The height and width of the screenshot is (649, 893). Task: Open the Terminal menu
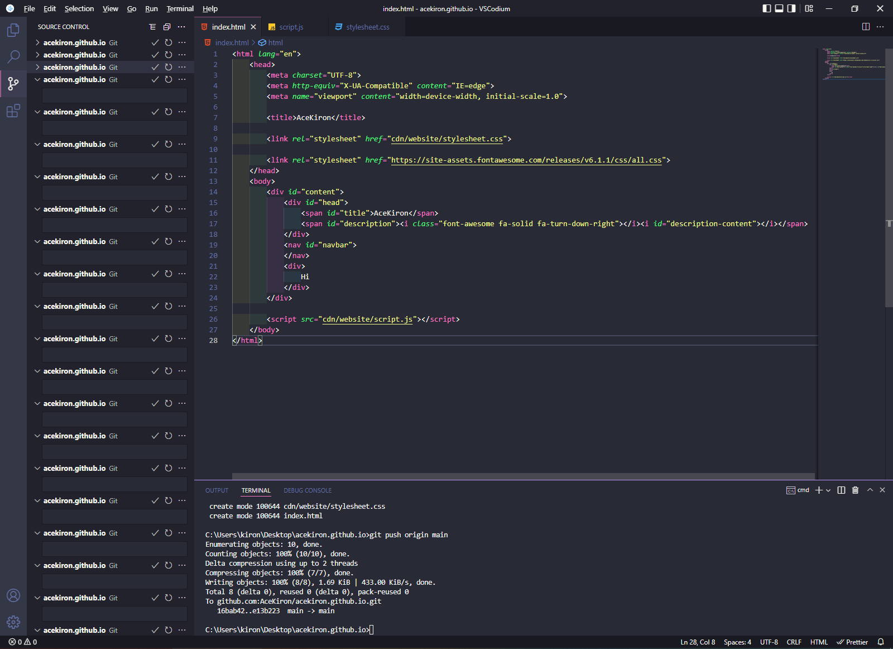[x=180, y=8]
